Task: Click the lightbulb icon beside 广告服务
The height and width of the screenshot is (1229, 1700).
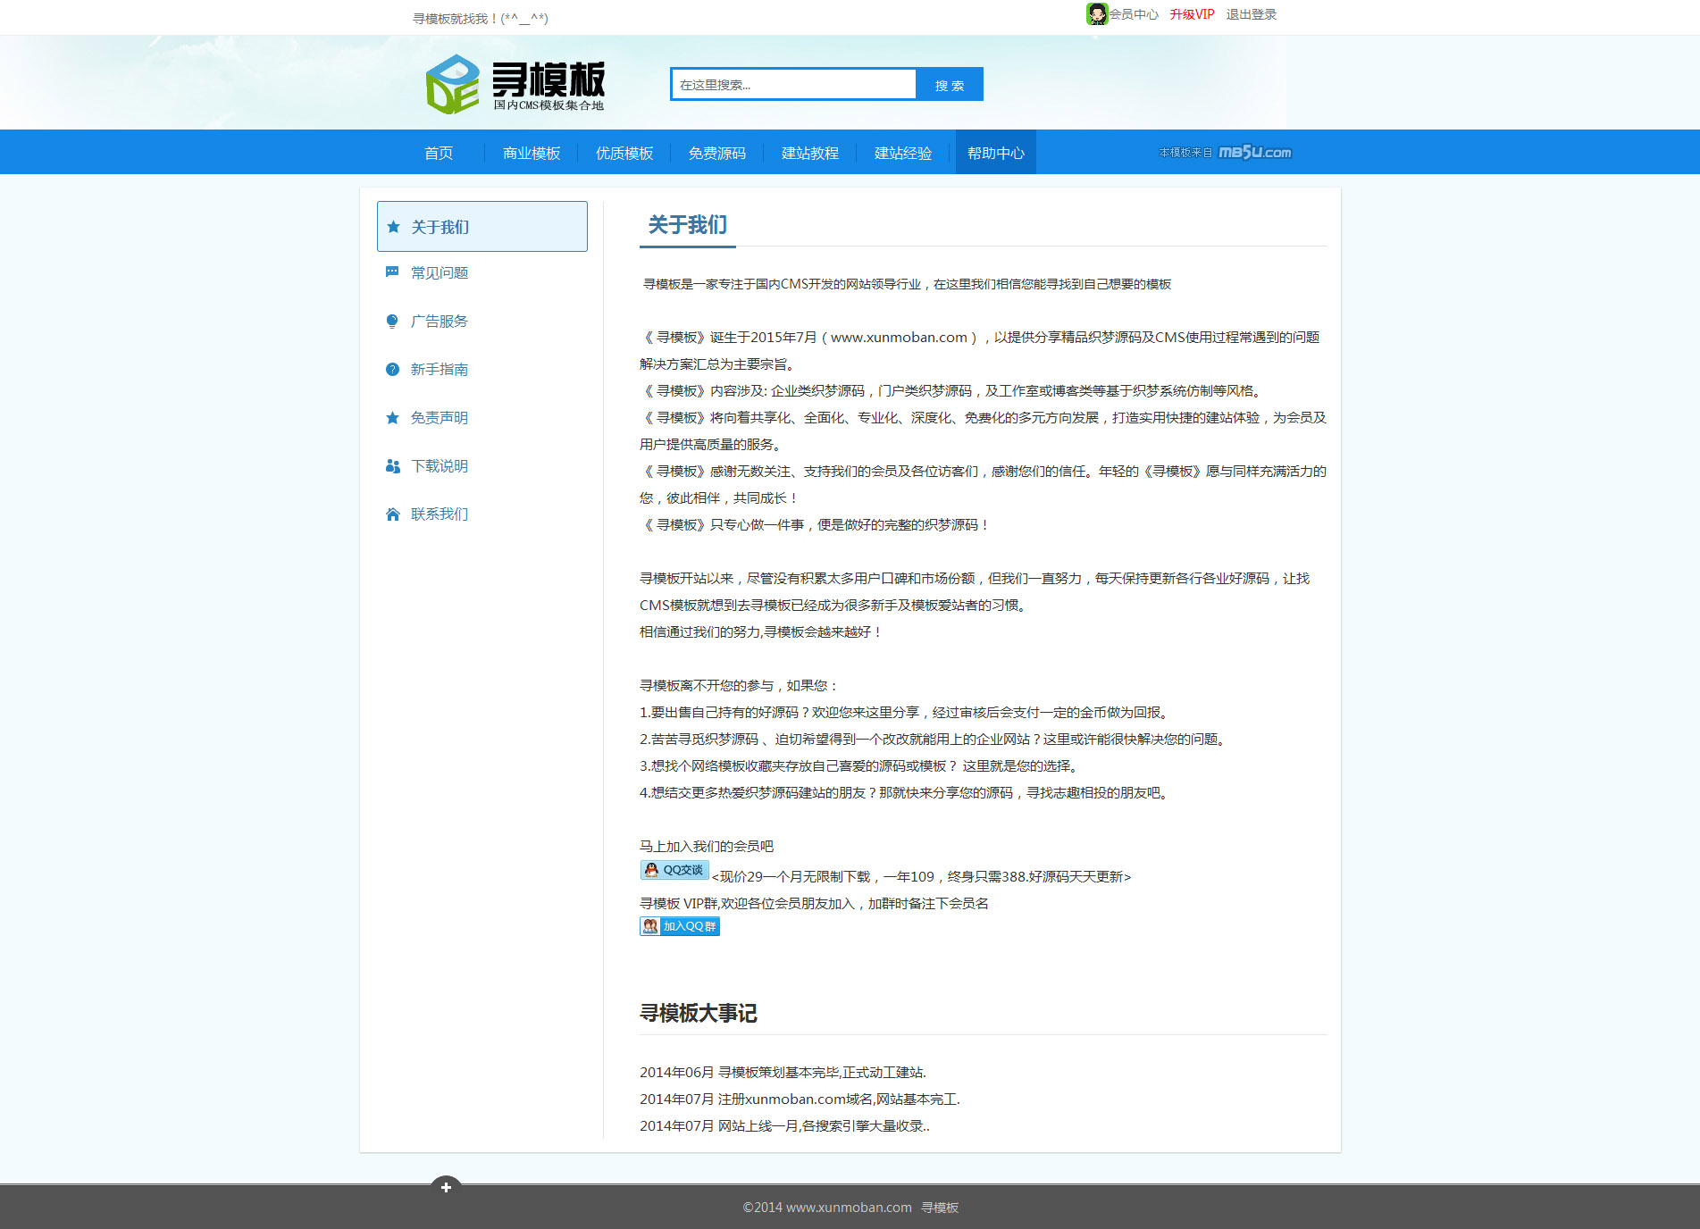Action: pyautogui.click(x=392, y=322)
